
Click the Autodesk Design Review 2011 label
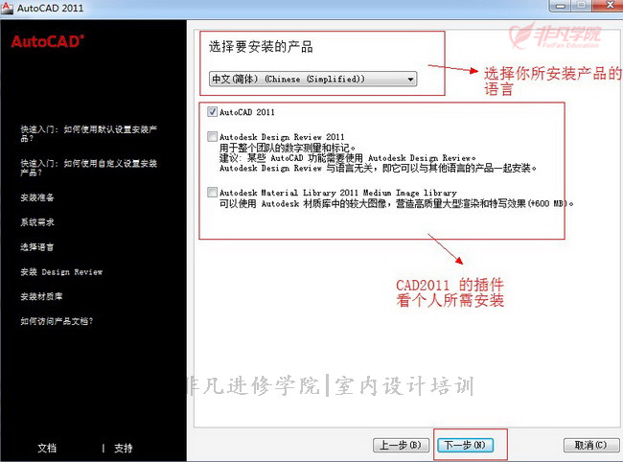pos(282,137)
